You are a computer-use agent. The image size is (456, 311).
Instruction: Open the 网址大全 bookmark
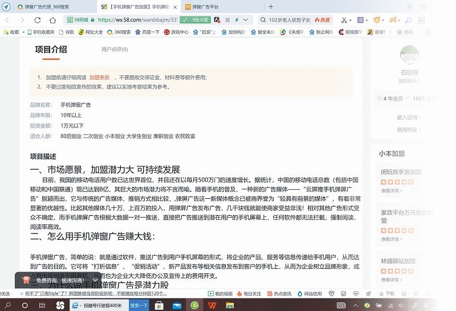(x=91, y=32)
